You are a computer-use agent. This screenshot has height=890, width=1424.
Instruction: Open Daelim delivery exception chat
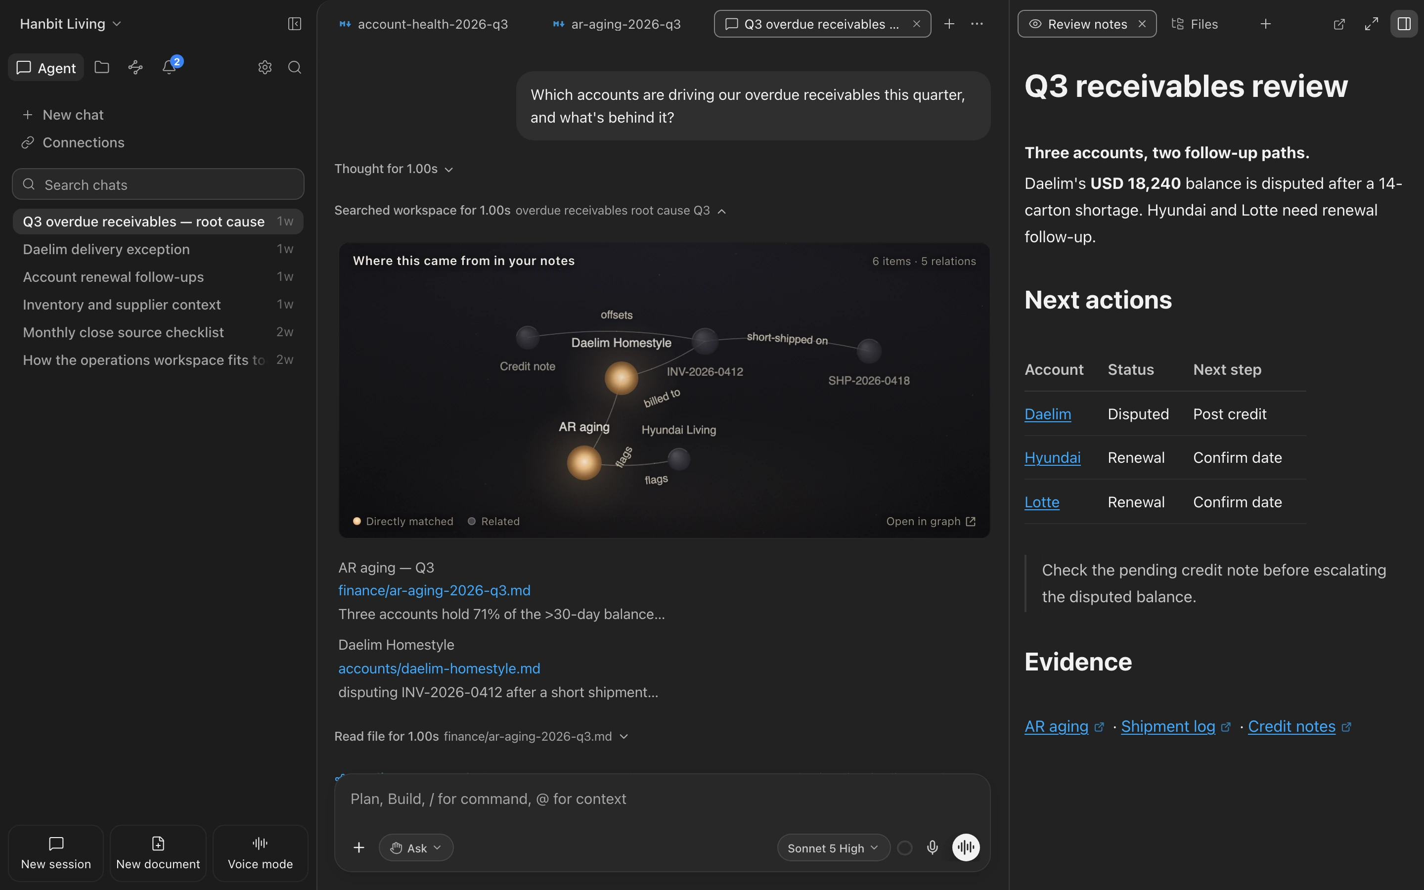tap(158, 249)
